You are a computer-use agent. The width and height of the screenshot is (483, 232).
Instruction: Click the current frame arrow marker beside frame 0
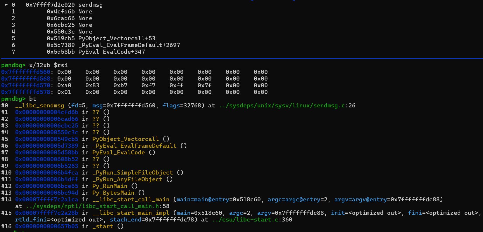pos(6,5)
